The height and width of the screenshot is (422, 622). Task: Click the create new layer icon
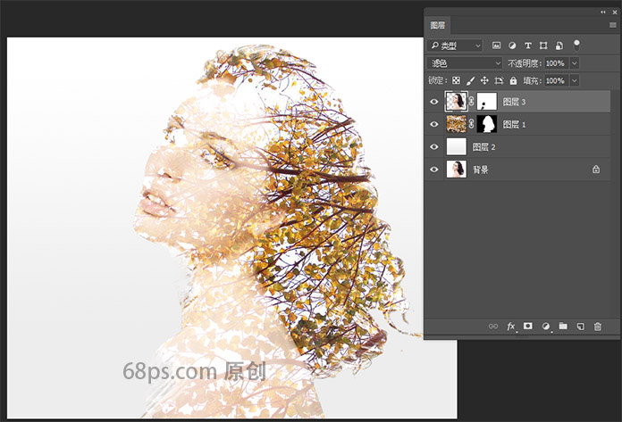tap(580, 327)
